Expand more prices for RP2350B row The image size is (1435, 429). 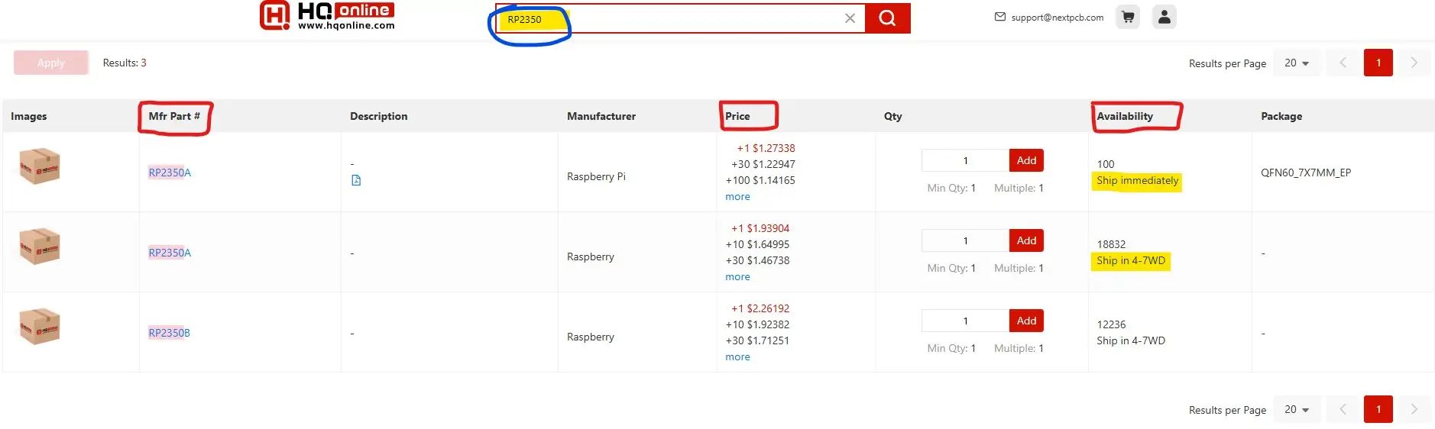click(737, 357)
